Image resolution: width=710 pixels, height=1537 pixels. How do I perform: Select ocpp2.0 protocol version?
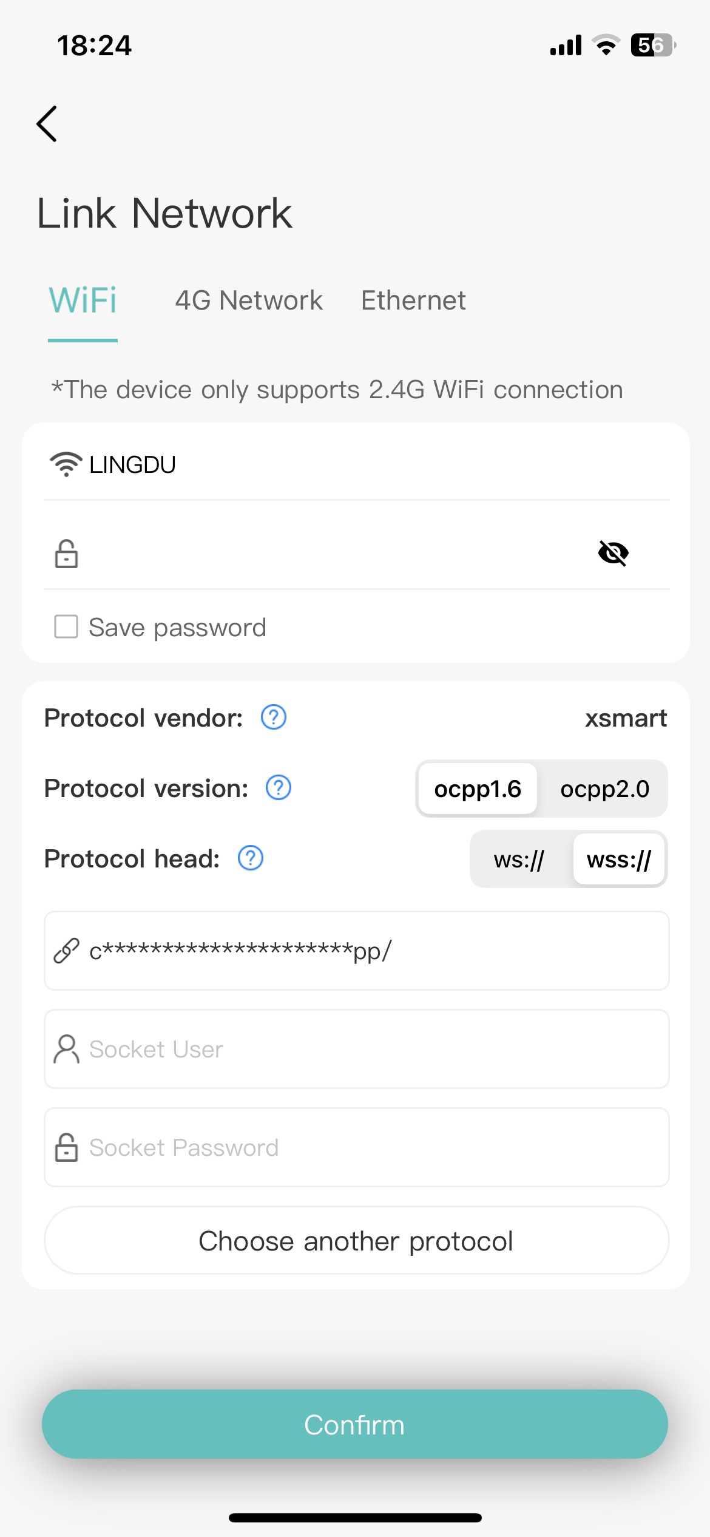[x=604, y=789]
